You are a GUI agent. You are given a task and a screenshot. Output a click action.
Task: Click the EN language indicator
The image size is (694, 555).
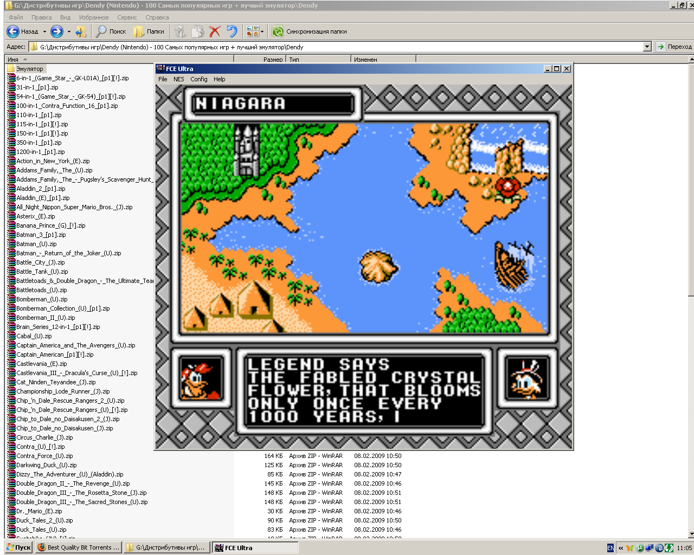pos(611,548)
